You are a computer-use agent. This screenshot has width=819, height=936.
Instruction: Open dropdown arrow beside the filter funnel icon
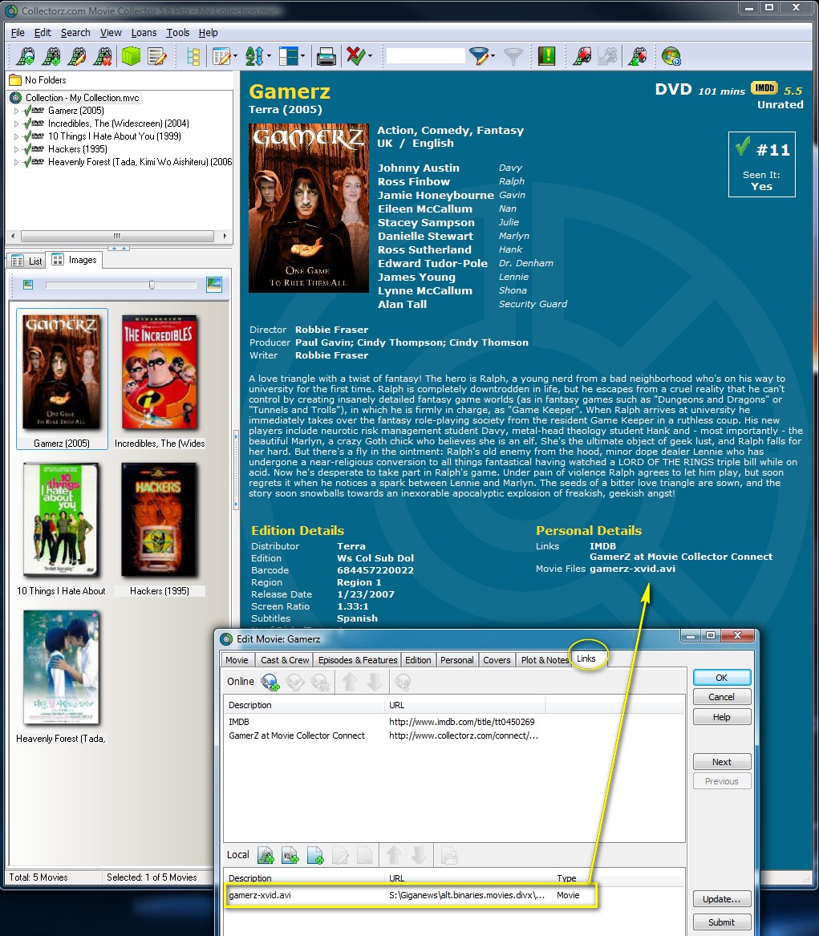tap(493, 56)
